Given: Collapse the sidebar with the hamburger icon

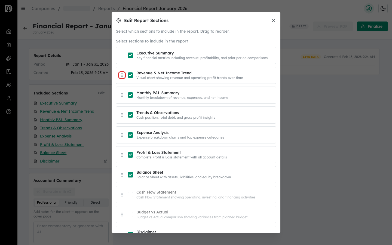Looking at the screenshot, I should (x=23, y=8).
